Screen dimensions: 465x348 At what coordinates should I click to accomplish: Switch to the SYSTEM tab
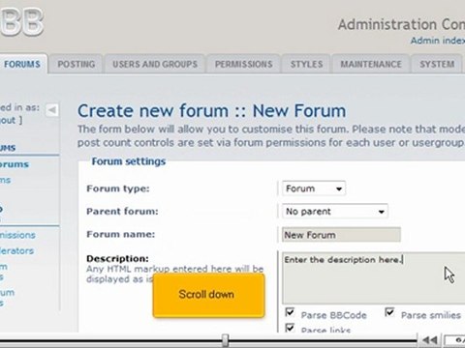[437, 64]
